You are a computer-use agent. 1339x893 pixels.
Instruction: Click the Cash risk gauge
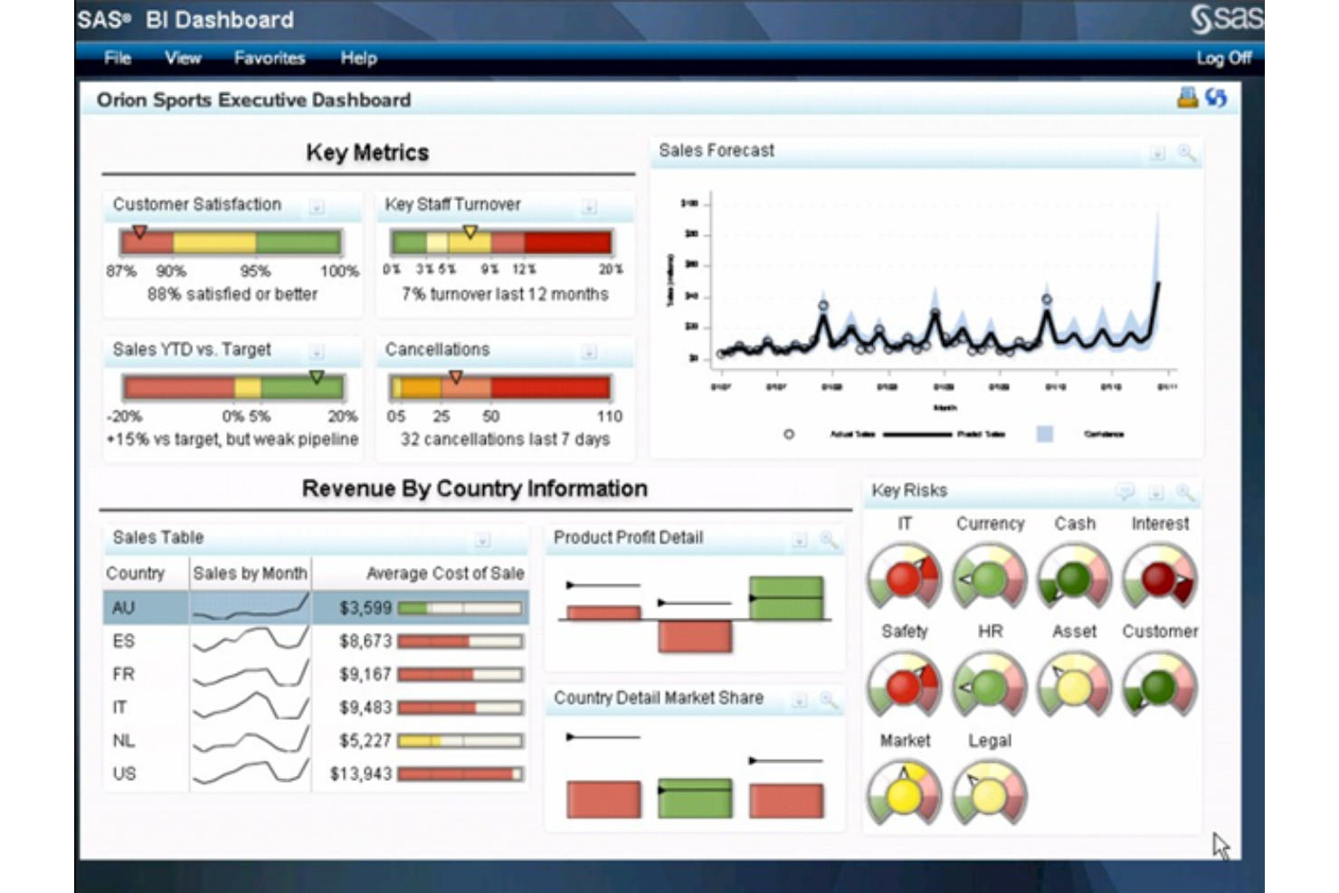1074,577
